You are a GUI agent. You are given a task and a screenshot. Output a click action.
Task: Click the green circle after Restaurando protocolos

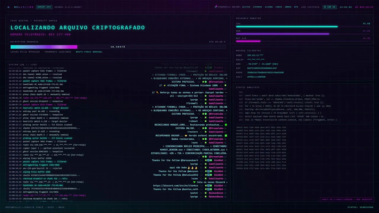tap(226, 125)
